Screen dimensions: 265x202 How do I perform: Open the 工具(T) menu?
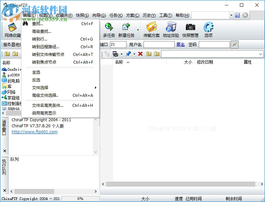click(x=166, y=15)
